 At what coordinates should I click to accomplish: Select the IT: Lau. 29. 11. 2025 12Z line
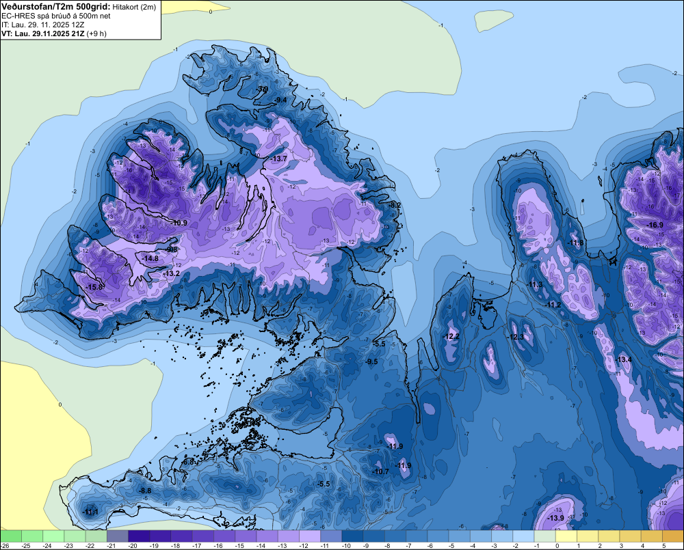point(42,25)
